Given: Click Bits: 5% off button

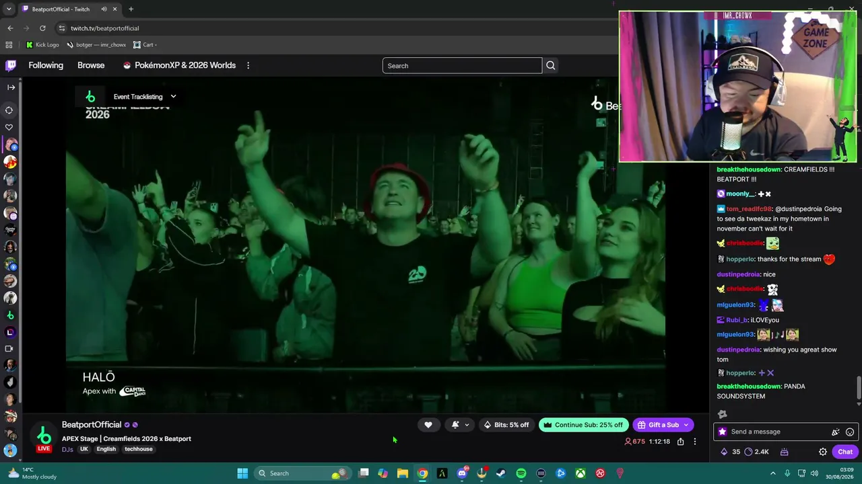Looking at the screenshot, I should pos(506,425).
